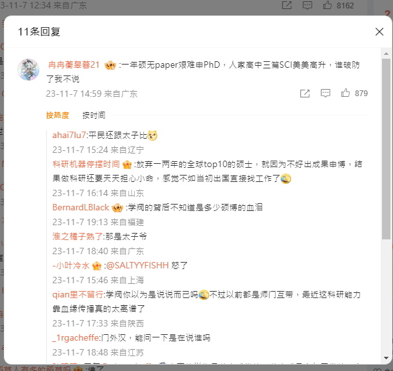Click the crown badge beside 冉冉蘅皋暮21
The height and width of the screenshot is (371, 393).
110,65
